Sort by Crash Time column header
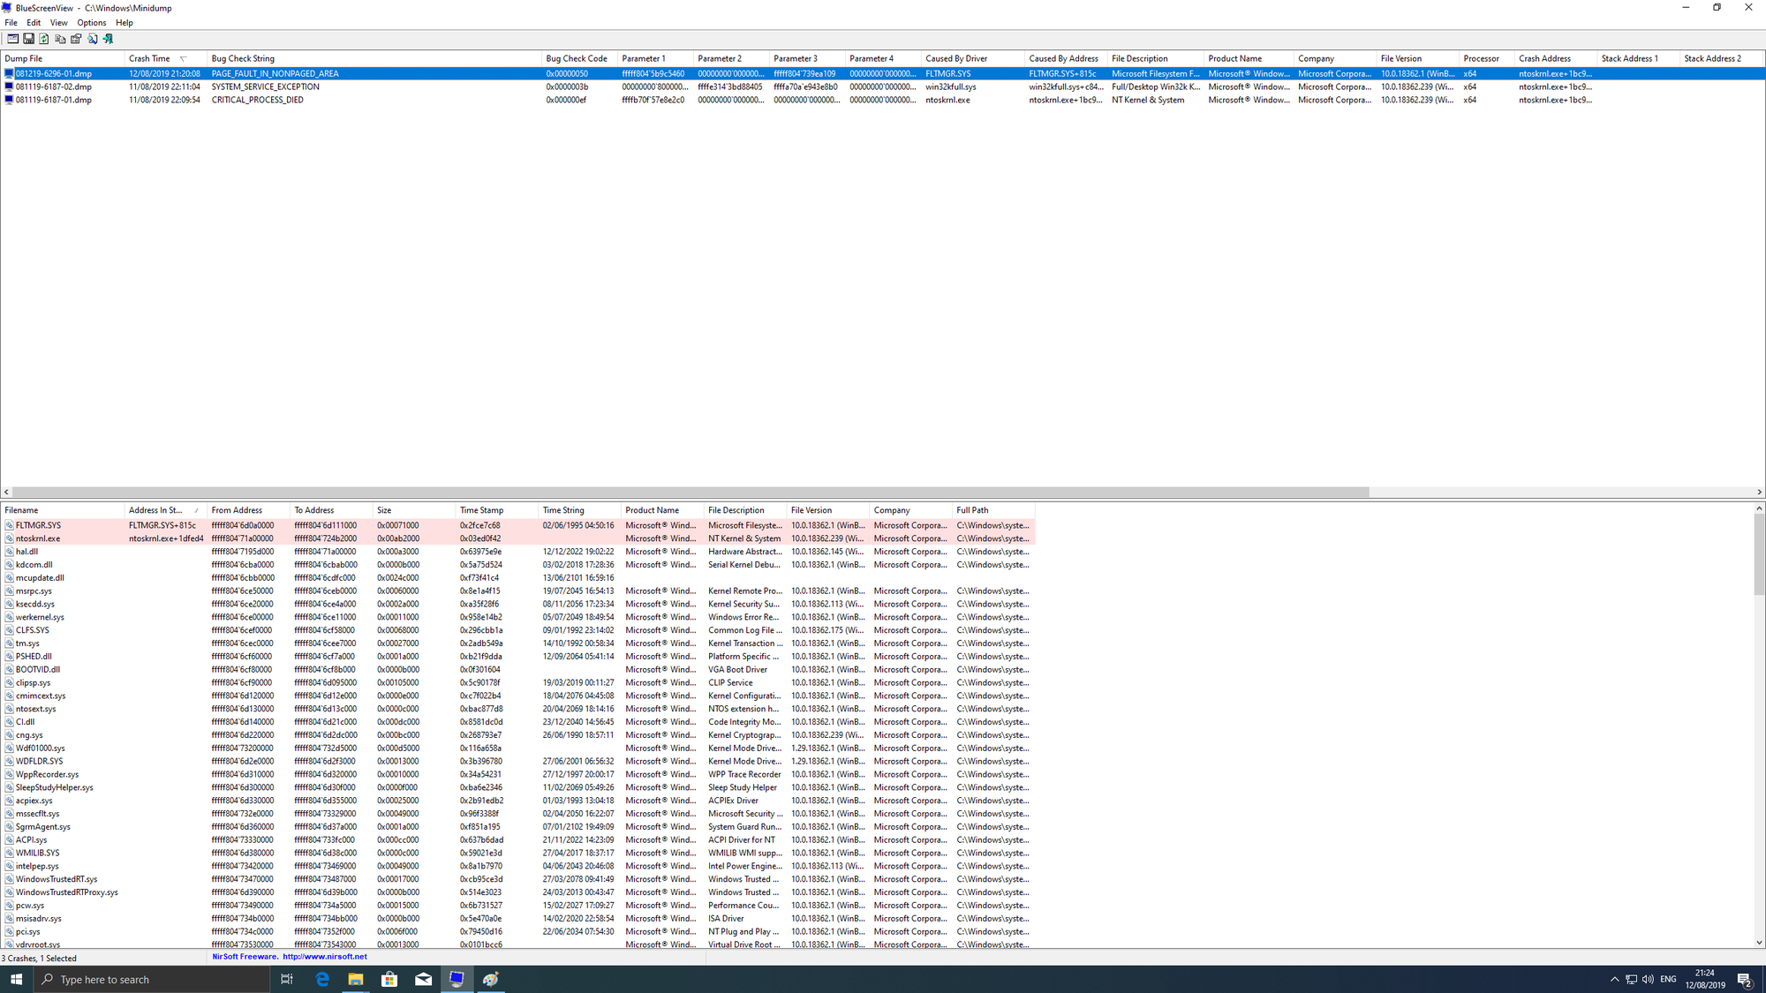The width and height of the screenshot is (1766, 993). [165, 58]
